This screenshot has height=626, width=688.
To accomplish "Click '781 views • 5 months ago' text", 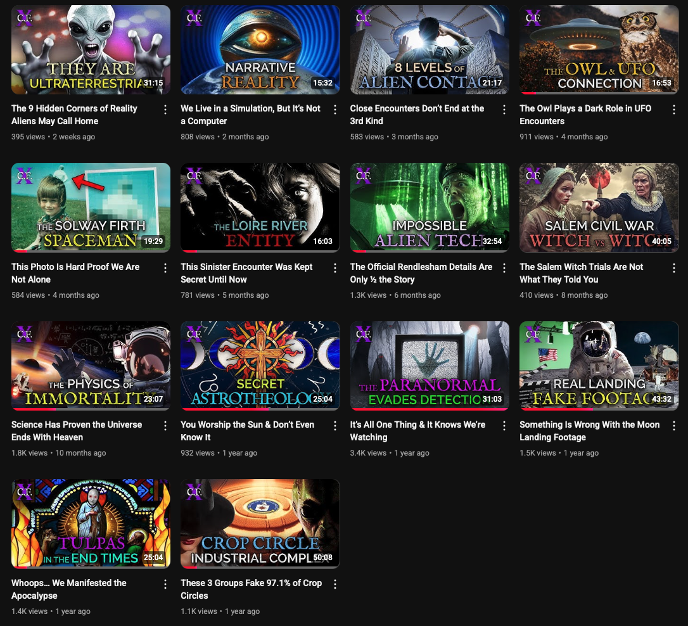I will pyautogui.click(x=225, y=295).
